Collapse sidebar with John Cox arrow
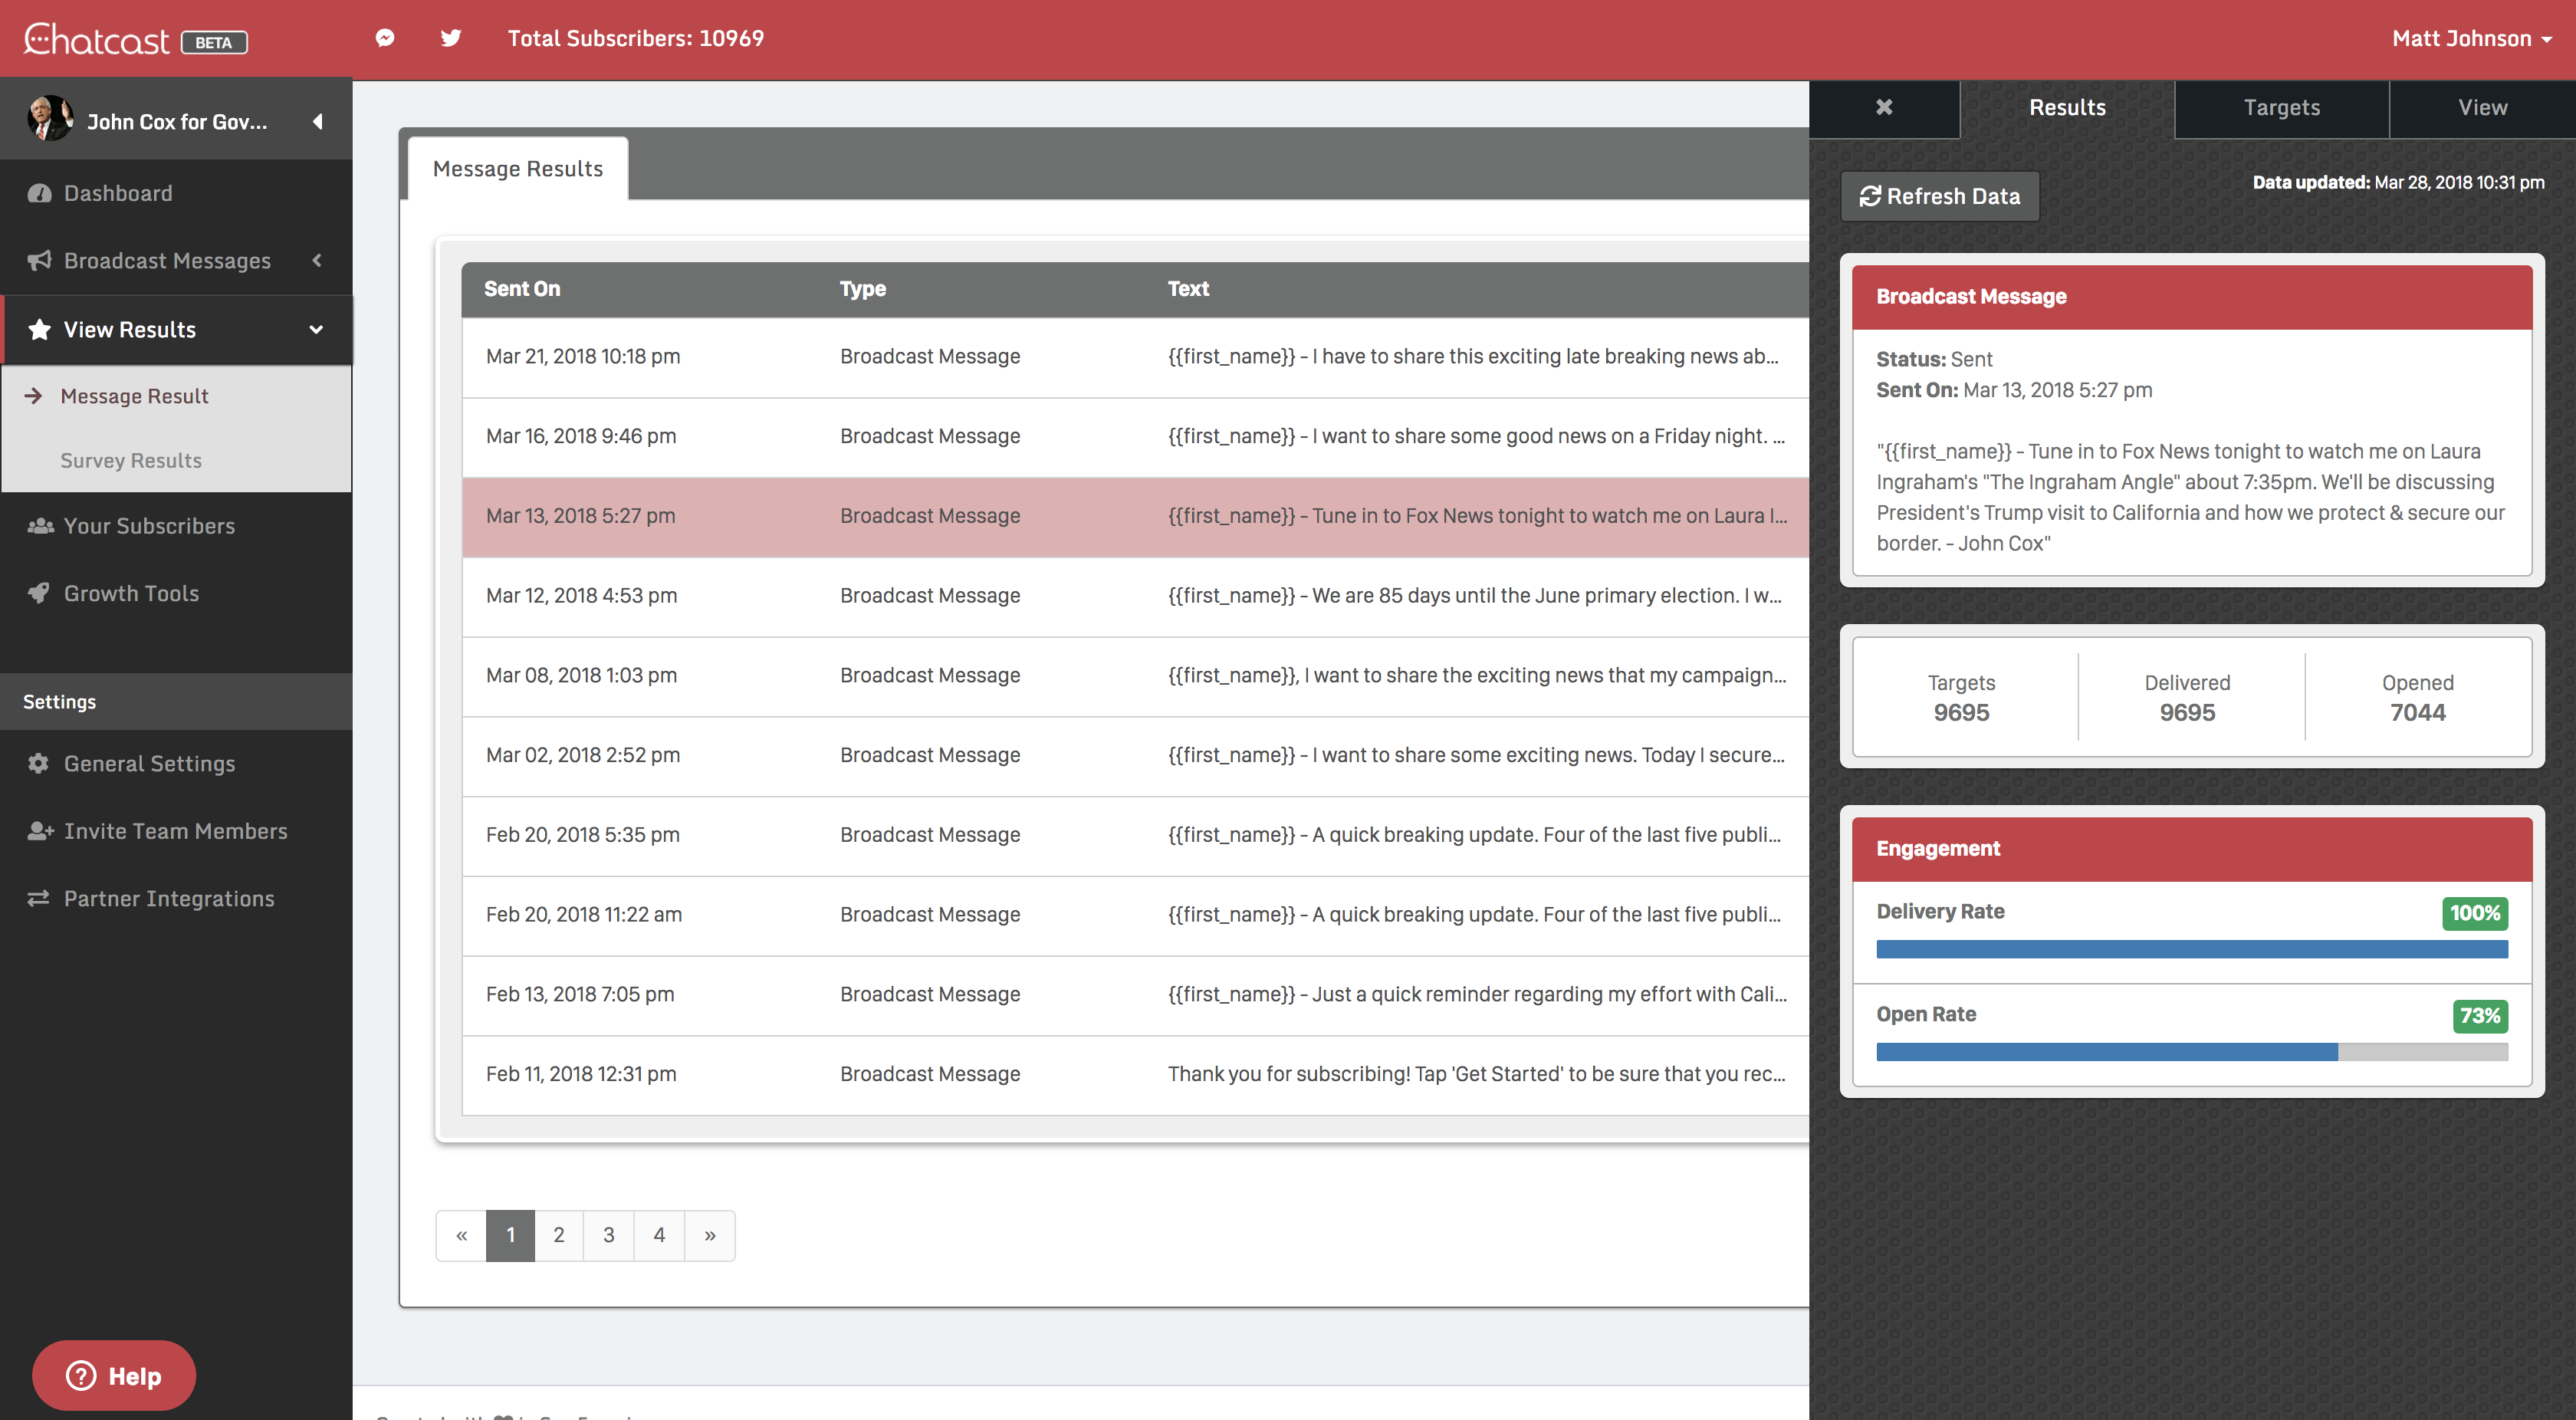The width and height of the screenshot is (2576, 1420). 317,121
